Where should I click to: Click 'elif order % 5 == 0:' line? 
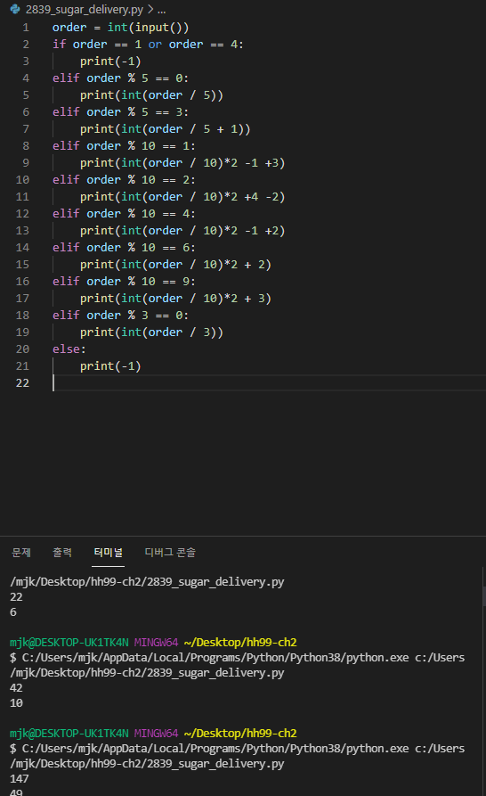121,78
